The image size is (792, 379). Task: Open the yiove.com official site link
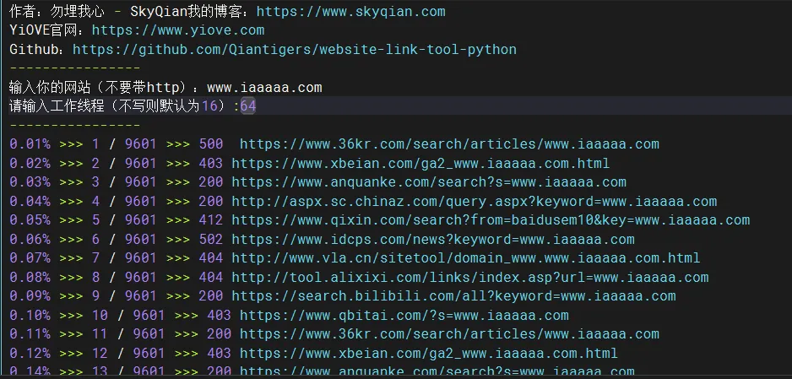tap(178, 30)
